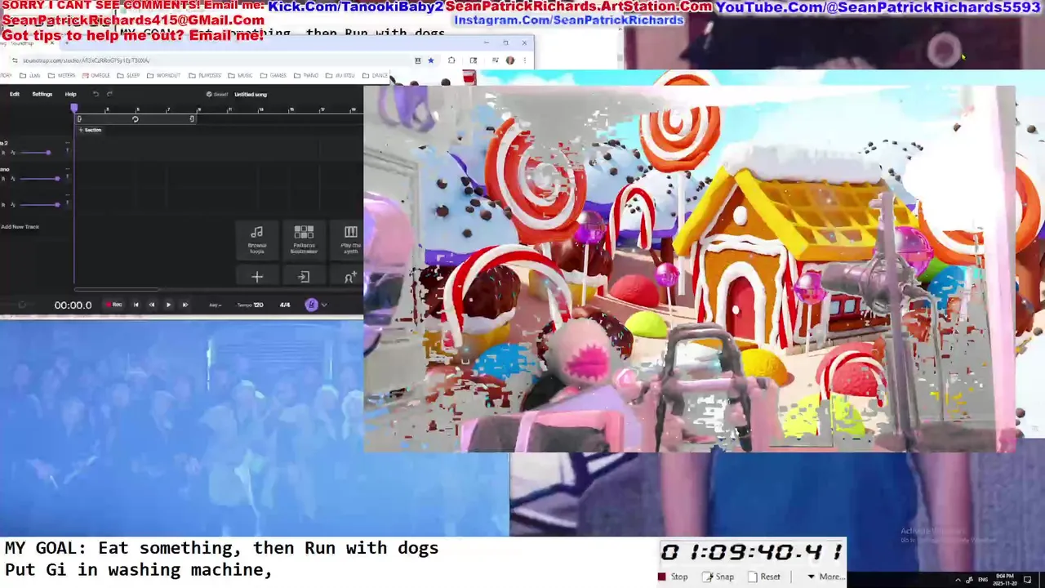The width and height of the screenshot is (1045, 588).
Task: Add a new Section to the song
Action: point(90,130)
